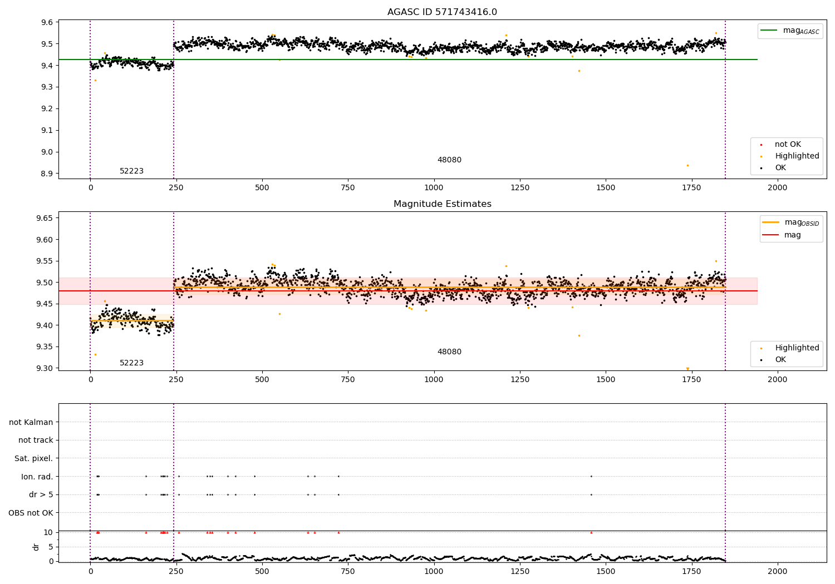Screen dimensions: 835x584
Task: Click the lone red triangle near 1460
Action: 591,532
